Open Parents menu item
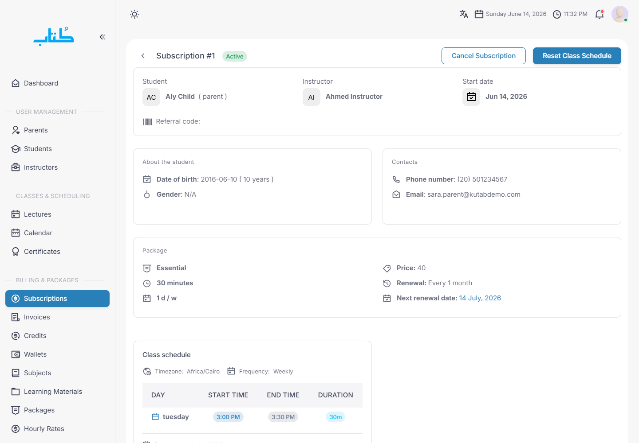Screen dimensions: 639x443 click(57, 130)
